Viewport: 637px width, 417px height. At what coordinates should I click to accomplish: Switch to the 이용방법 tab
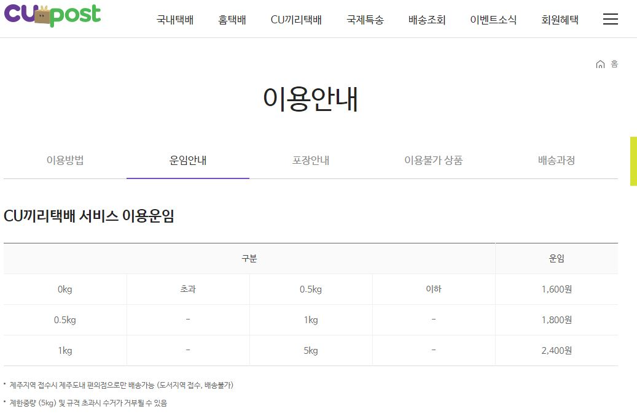[65, 160]
